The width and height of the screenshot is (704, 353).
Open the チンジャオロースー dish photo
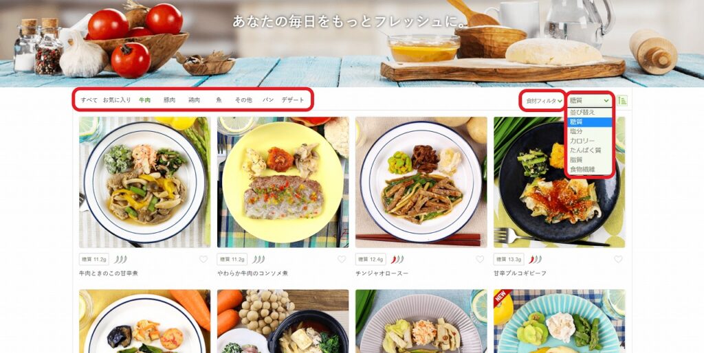421,182
